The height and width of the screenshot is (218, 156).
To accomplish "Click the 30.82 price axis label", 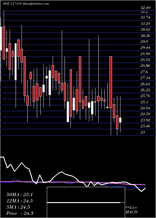I will coord(145,30).
